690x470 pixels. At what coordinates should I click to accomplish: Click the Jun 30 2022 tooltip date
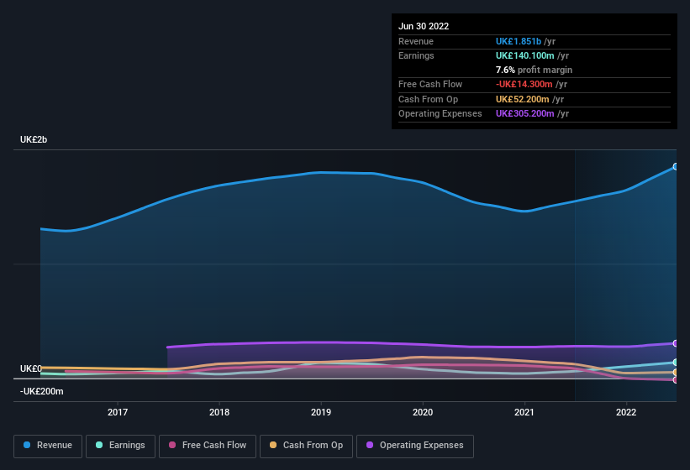(424, 26)
